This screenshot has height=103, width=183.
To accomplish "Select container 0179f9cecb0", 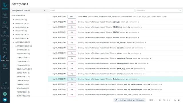I will coord(23,50).
